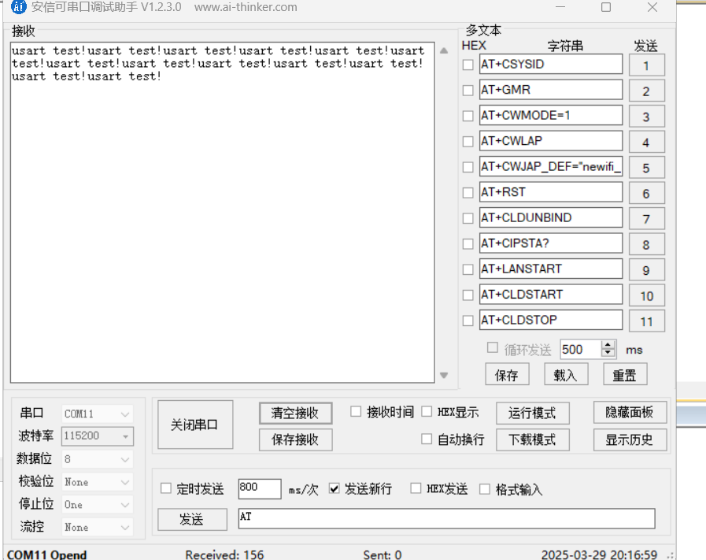Screen dimensions: 706x560
Task: Clear the receive area with 清空接收
Action: (295, 413)
